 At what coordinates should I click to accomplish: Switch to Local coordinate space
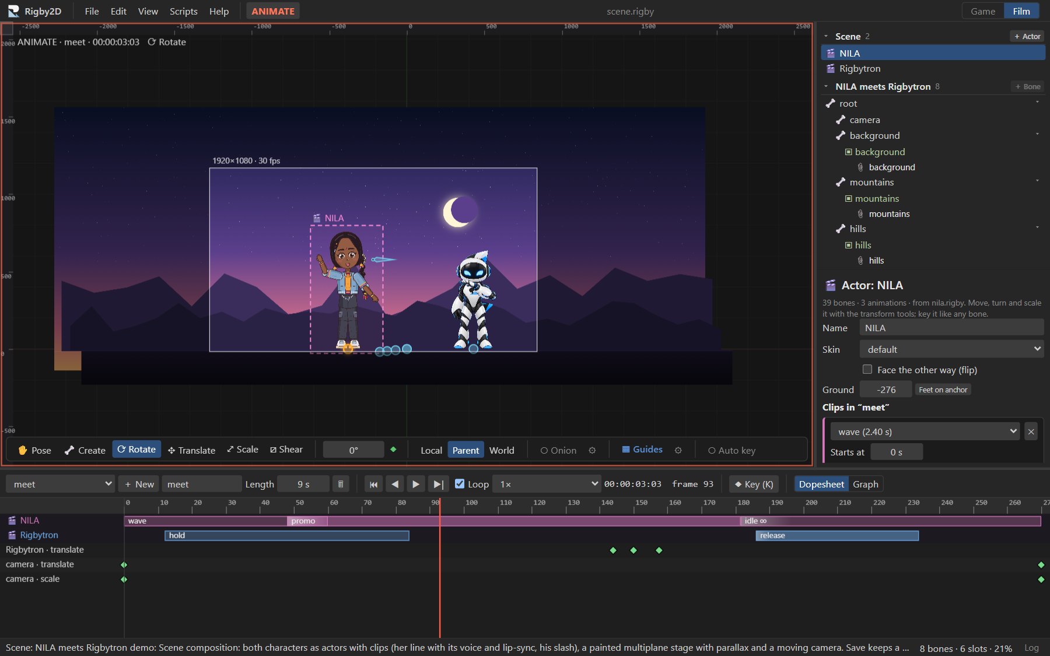click(431, 450)
